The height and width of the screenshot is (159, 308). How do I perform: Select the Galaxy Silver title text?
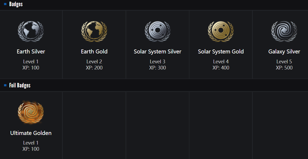point(284,52)
